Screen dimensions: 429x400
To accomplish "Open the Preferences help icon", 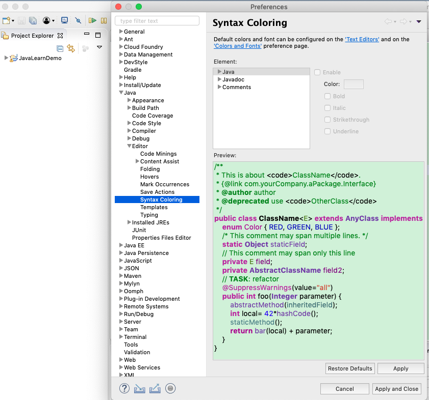I will (124, 388).
